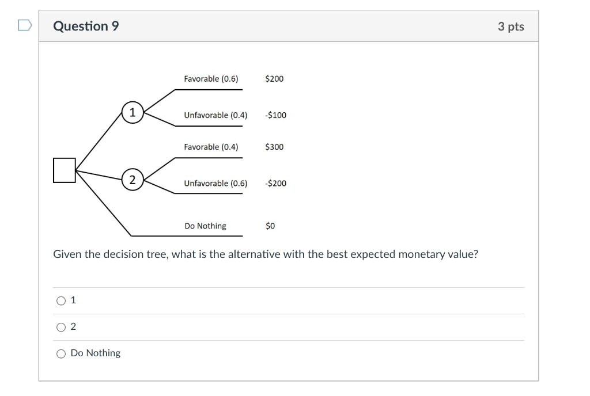590x396 pixels.
Task: Click the Unfavorable (0.6) branch label
Action: (215, 183)
